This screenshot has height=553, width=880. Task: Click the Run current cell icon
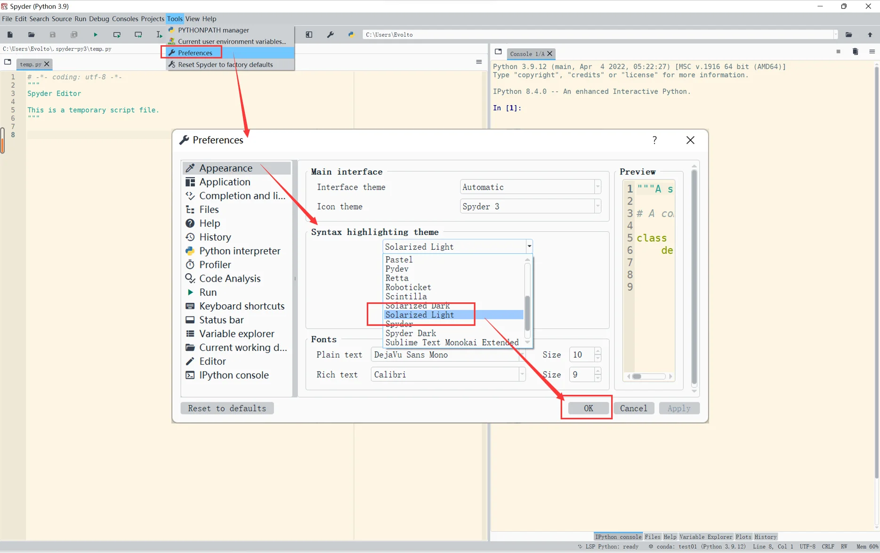point(117,34)
